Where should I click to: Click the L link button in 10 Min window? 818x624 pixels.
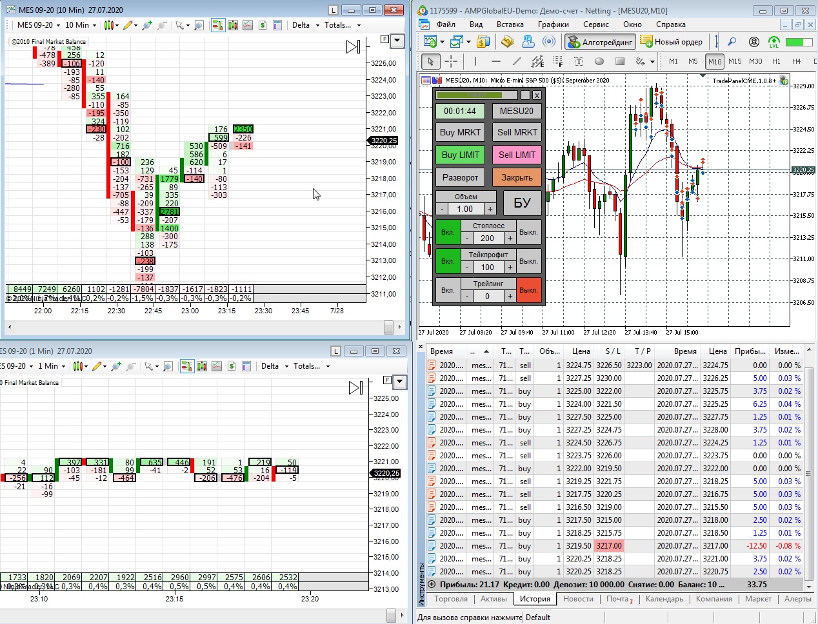click(x=333, y=10)
